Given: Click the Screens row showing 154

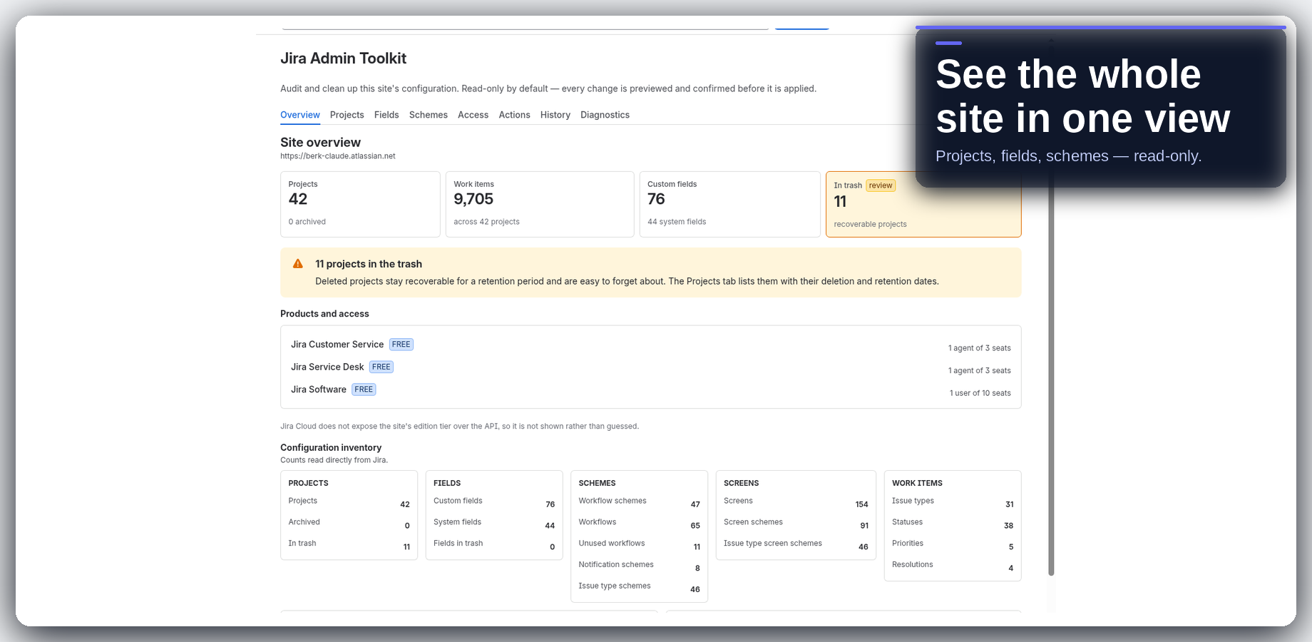Looking at the screenshot, I should click(796, 502).
